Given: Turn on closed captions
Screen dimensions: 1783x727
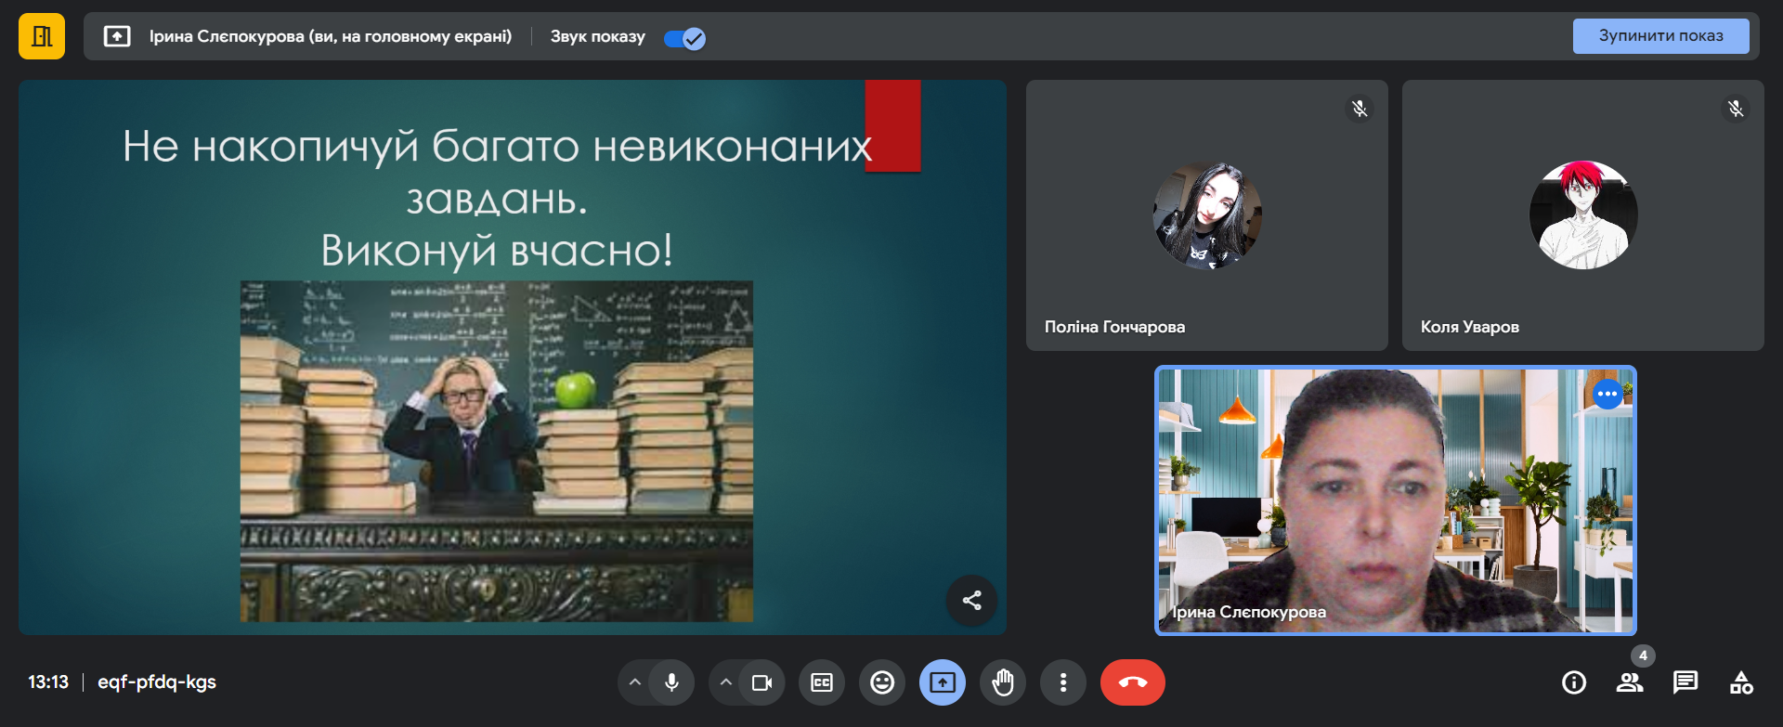Looking at the screenshot, I should (x=822, y=682).
